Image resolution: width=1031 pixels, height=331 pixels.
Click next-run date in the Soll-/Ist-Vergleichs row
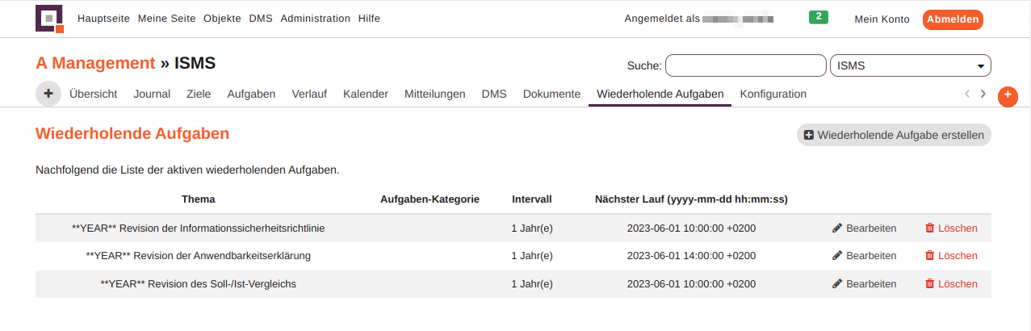[x=691, y=284]
